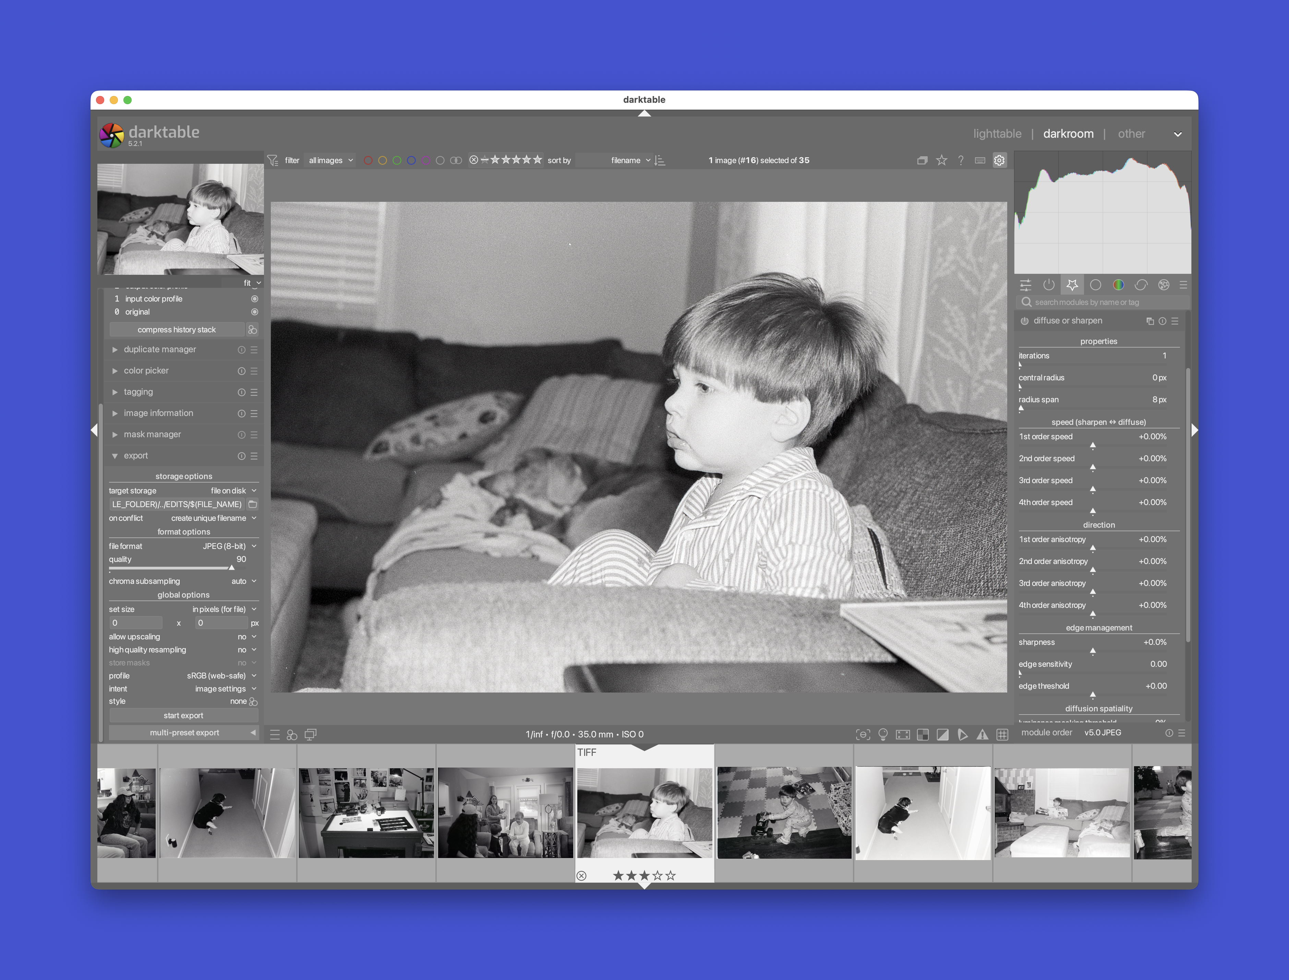Give the selected TIFF thumbnail a fourth star
1289x980 pixels.
pos(657,875)
